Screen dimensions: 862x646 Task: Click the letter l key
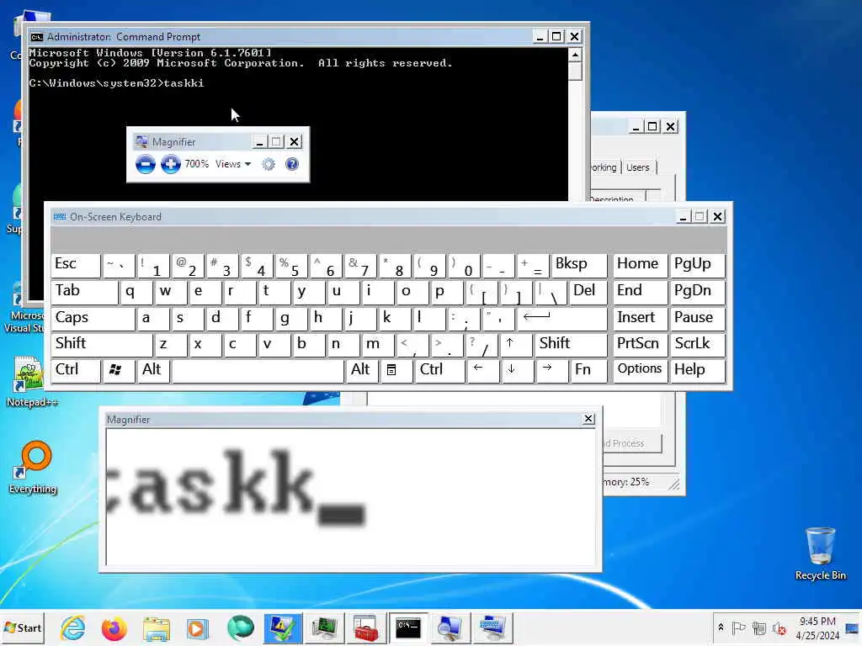(428, 319)
